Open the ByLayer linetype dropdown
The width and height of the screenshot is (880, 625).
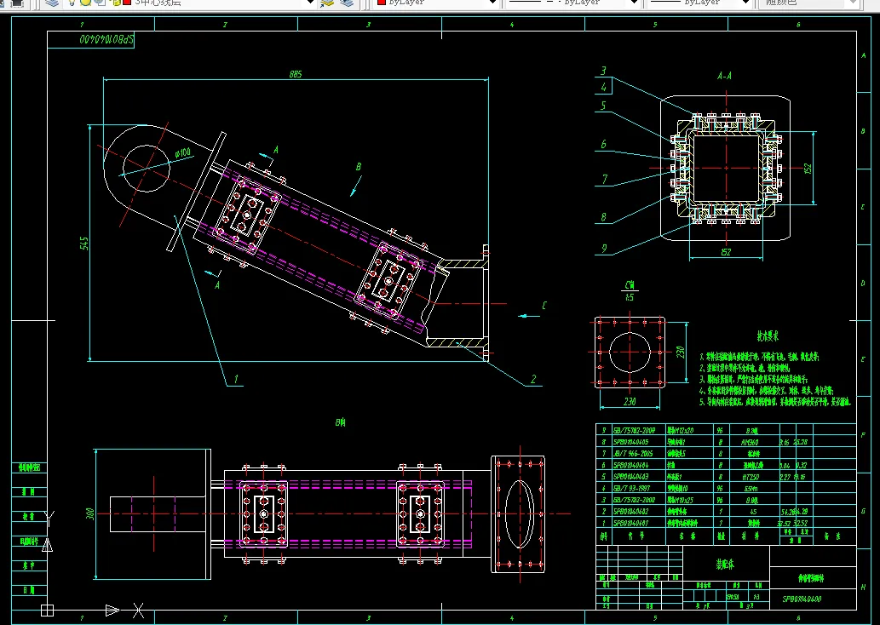click(x=634, y=3)
